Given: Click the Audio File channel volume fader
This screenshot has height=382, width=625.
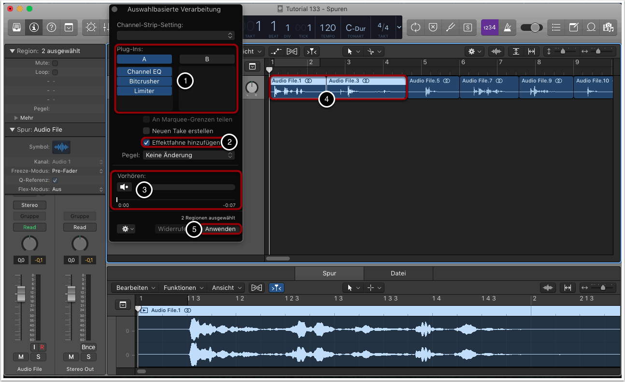Looking at the screenshot, I should coord(21,293).
